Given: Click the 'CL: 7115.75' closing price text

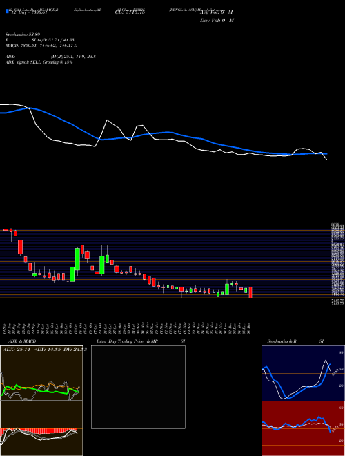Looking at the screenshot, I should click(x=130, y=12).
